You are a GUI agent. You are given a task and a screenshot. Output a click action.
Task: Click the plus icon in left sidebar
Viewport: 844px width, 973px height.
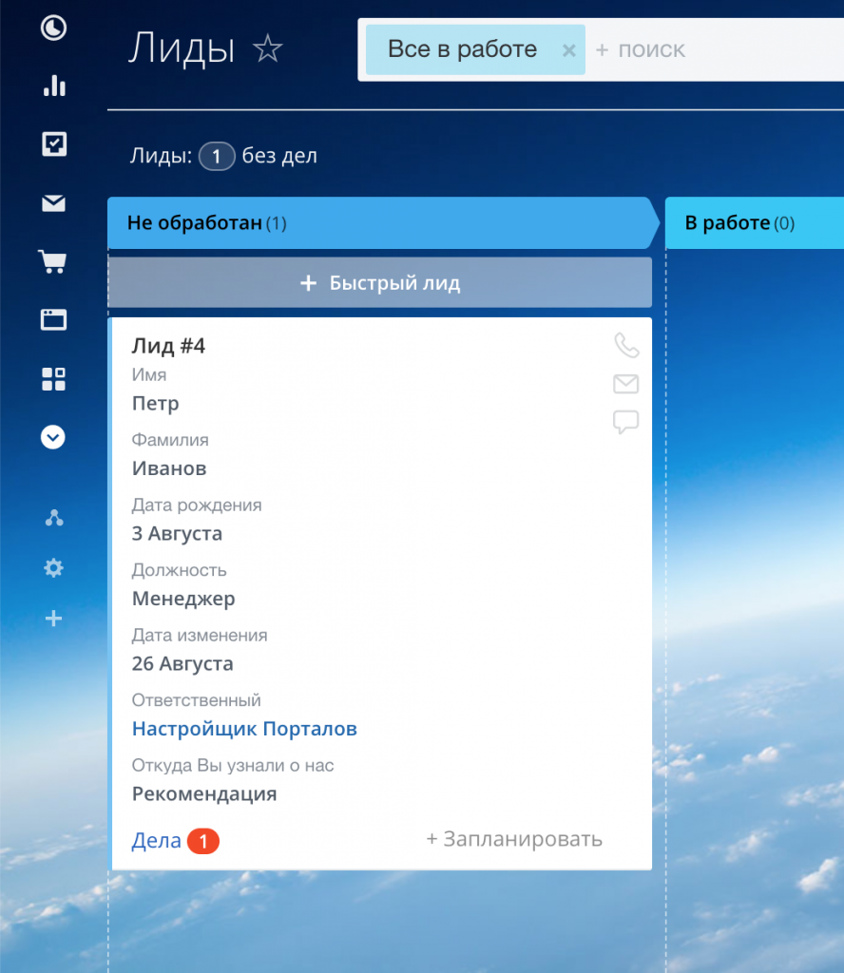coord(54,619)
